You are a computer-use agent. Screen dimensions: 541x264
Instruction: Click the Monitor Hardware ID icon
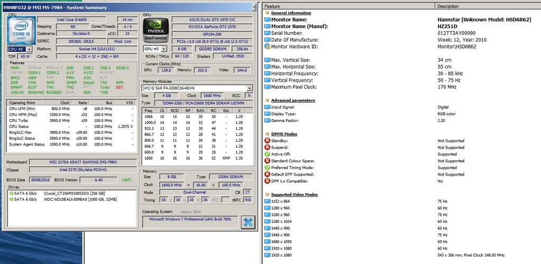(267, 46)
